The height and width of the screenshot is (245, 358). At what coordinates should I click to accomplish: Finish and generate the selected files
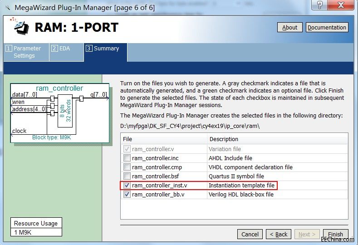pyautogui.click(x=336, y=234)
